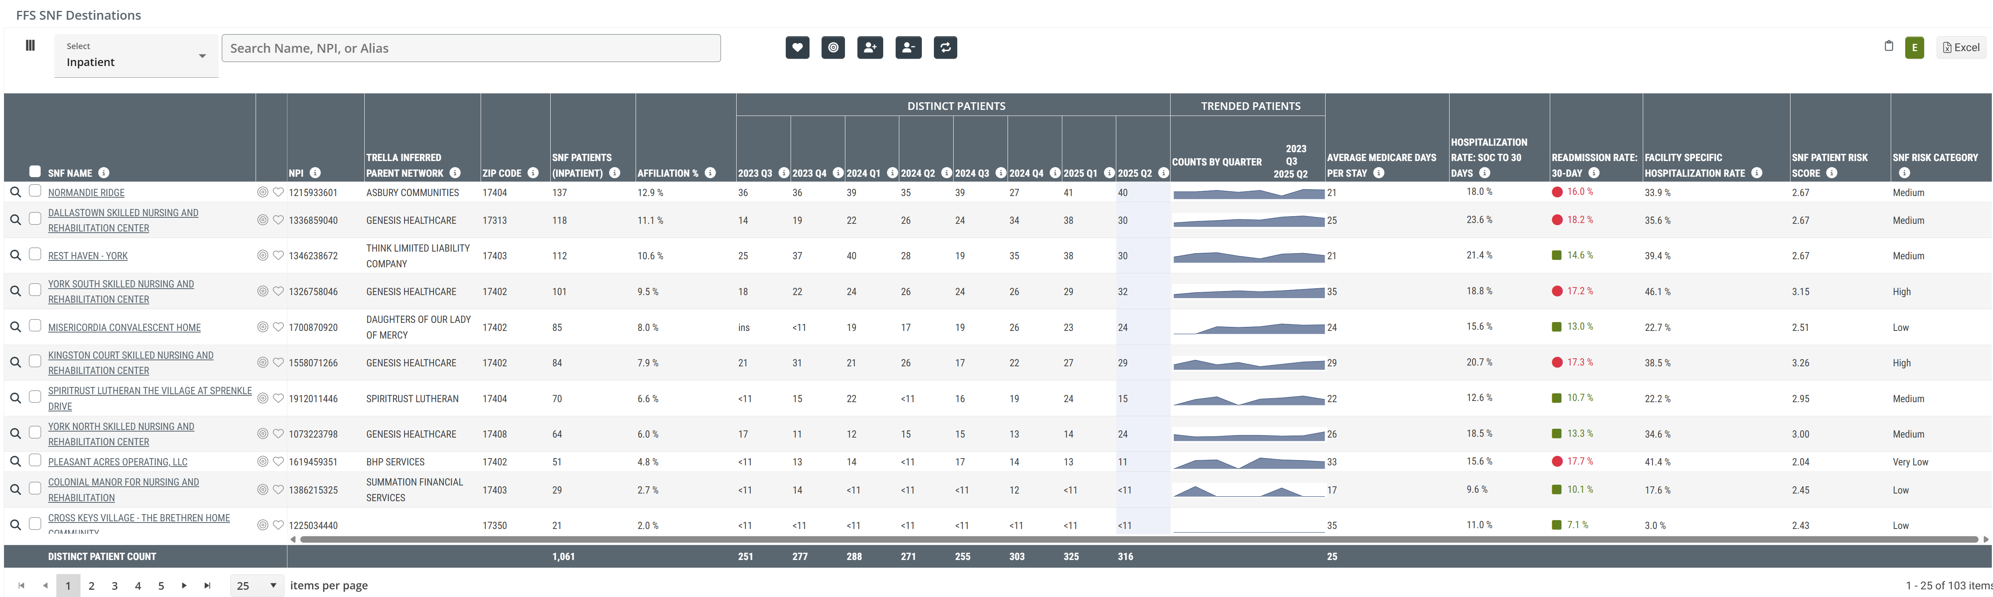Go to page 3 of results

tap(114, 585)
